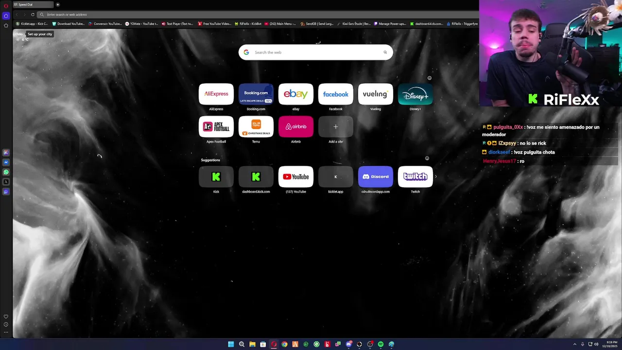Viewport: 622px width, 350px height.
Task: Open the Apex Football speed dial tile
Action: tap(216, 126)
